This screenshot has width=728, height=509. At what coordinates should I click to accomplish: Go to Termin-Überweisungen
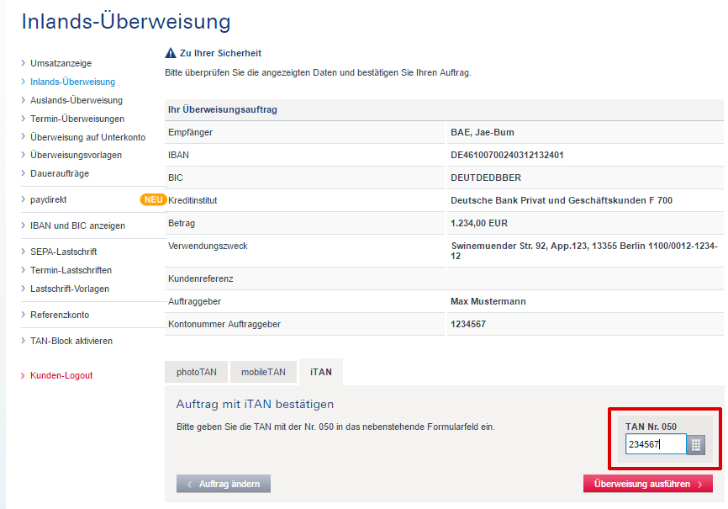tap(76, 119)
